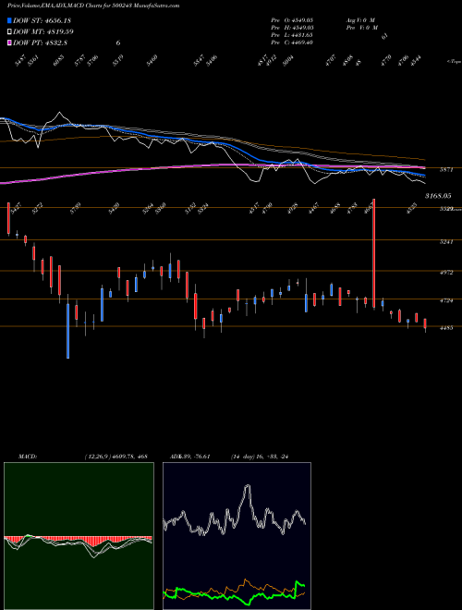462x610 pixels.
Task: Click the ADX heading values text
Action: pos(189,457)
